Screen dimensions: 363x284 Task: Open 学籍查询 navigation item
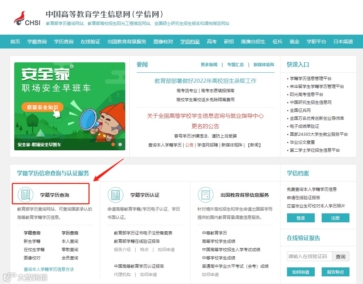[x=37, y=42]
